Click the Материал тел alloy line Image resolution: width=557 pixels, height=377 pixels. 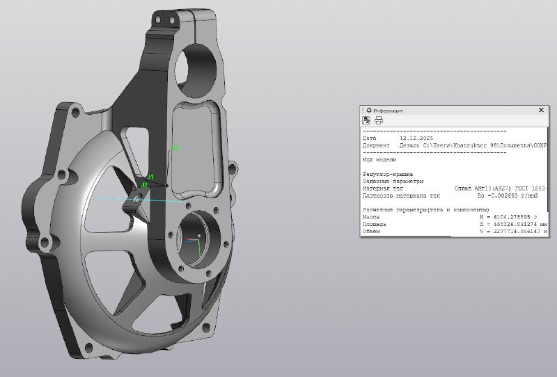(x=453, y=188)
